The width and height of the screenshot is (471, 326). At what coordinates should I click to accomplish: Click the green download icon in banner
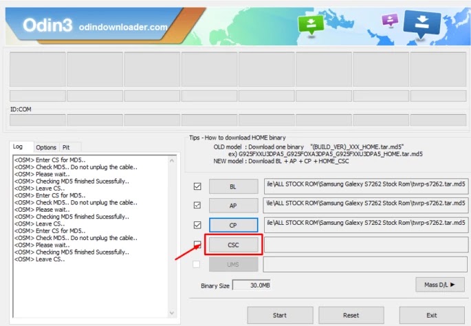tap(311, 25)
